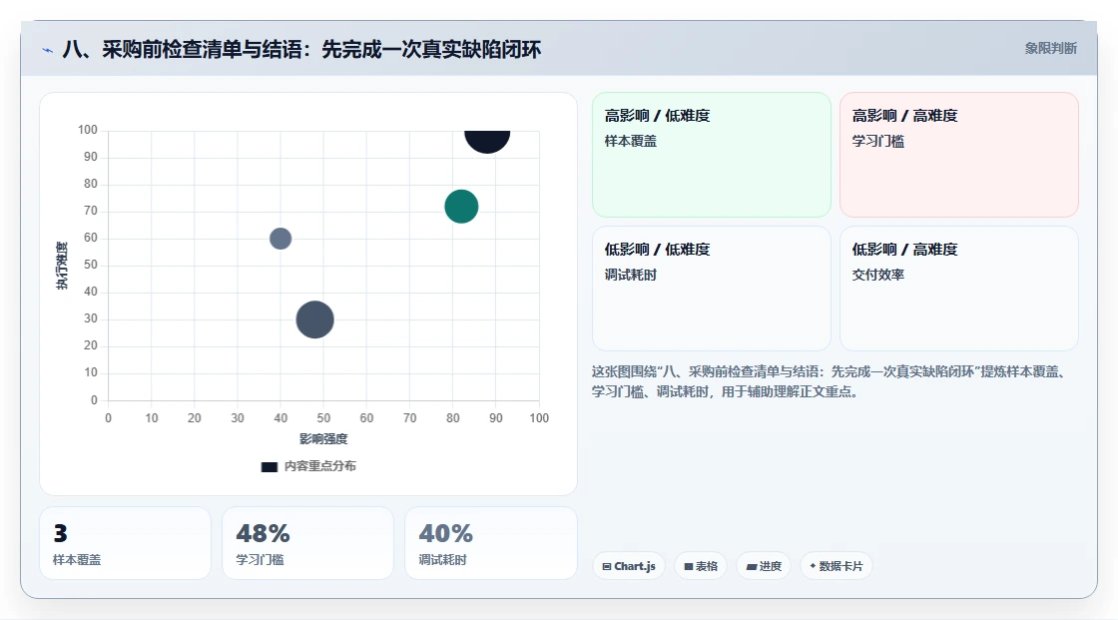Click the 40% 调试耗时 stat card
Image resolution: width=1118 pixels, height=620 pixels.
point(490,543)
